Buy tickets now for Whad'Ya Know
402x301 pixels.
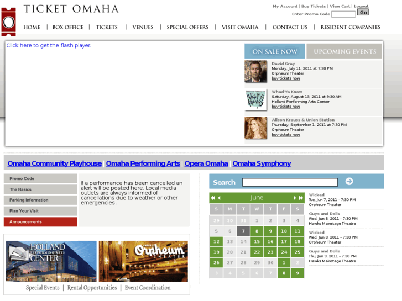(286, 107)
